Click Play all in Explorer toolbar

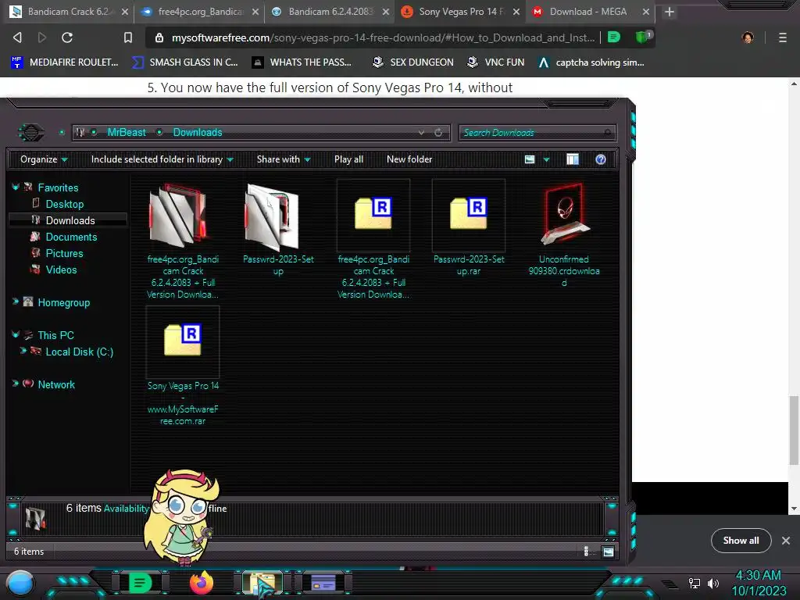[x=349, y=159]
